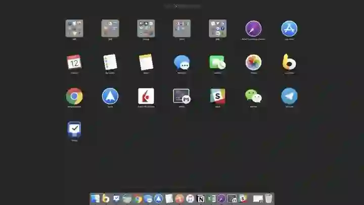The image size is (364, 205).
Task: Open Notion from the Dock
Action: [x=201, y=199]
